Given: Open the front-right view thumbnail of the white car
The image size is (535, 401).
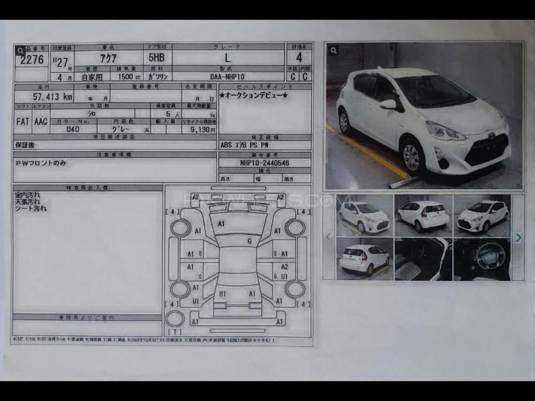Looking at the screenshot, I should pyautogui.click(x=365, y=215).
